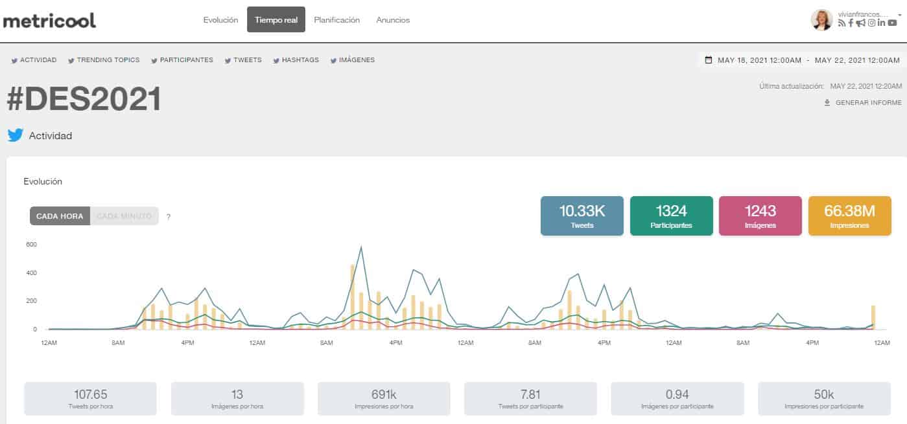907x424 pixels.
Task: Click the yellow Impresiones metric box
Action: point(850,216)
